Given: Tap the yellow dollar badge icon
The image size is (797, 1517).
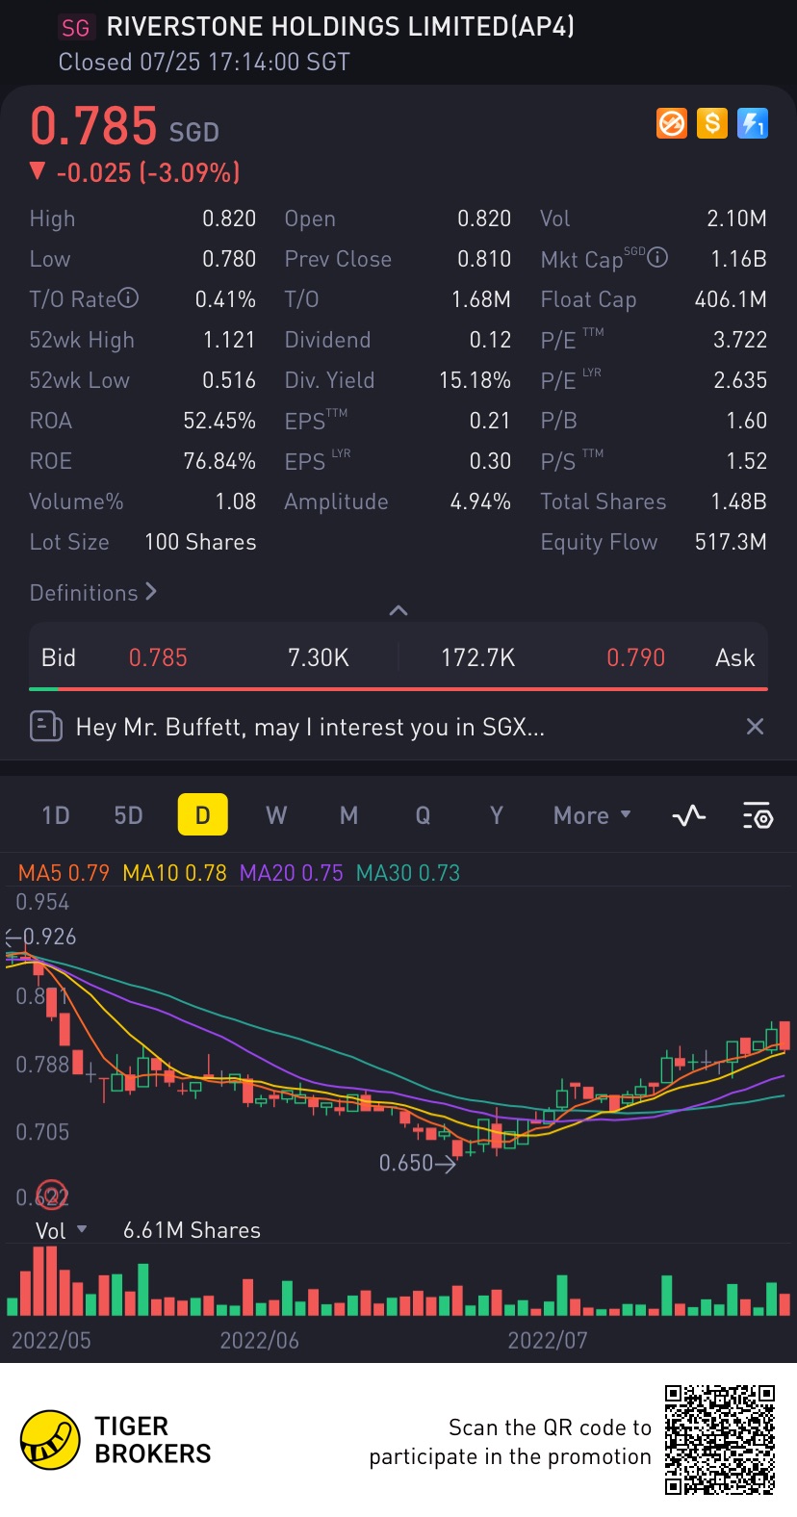Looking at the screenshot, I should coord(712,123).
